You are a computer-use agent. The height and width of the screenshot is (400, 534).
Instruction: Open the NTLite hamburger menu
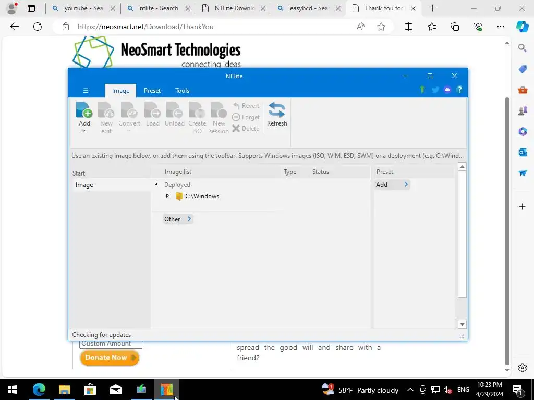click(x=86, y=91)
